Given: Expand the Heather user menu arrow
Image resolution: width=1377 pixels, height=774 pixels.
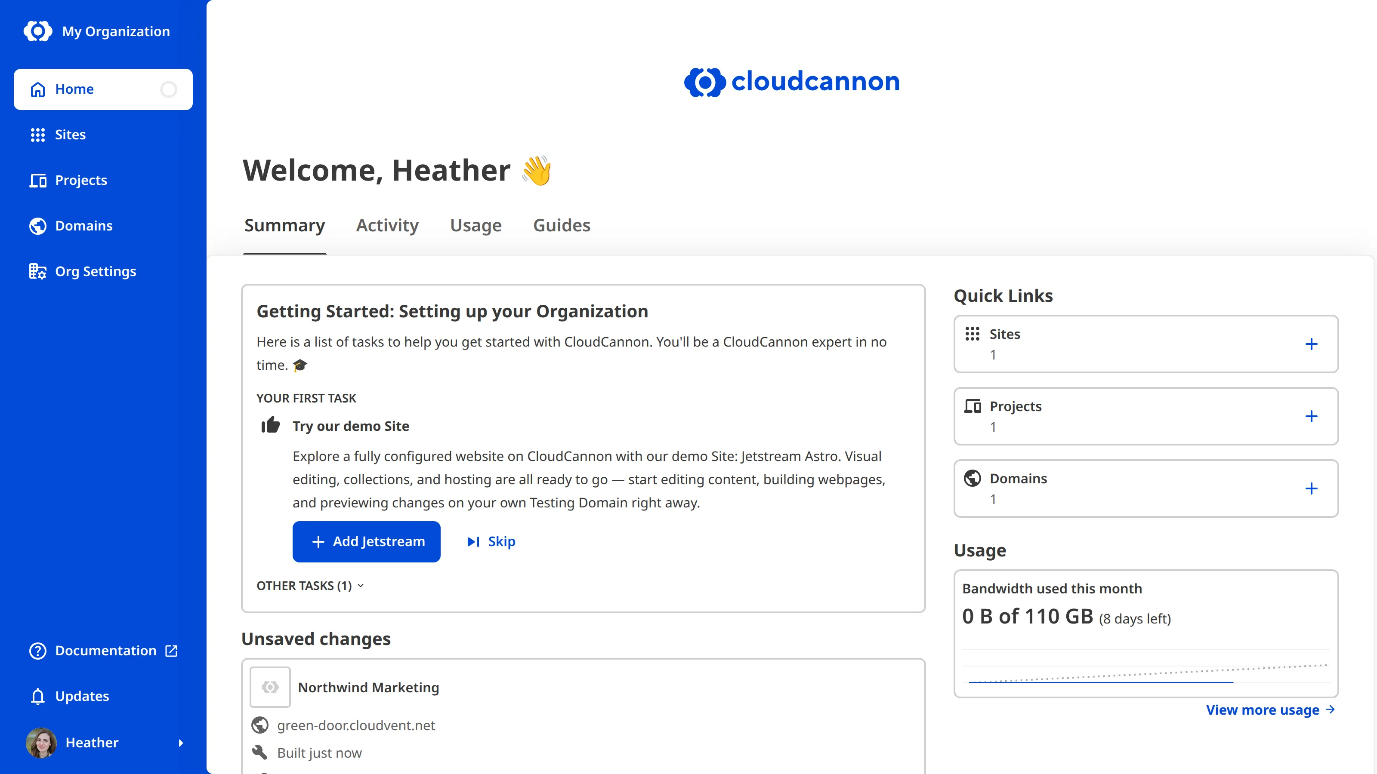Looking at the screenshot, I should [x=181, y=743].
